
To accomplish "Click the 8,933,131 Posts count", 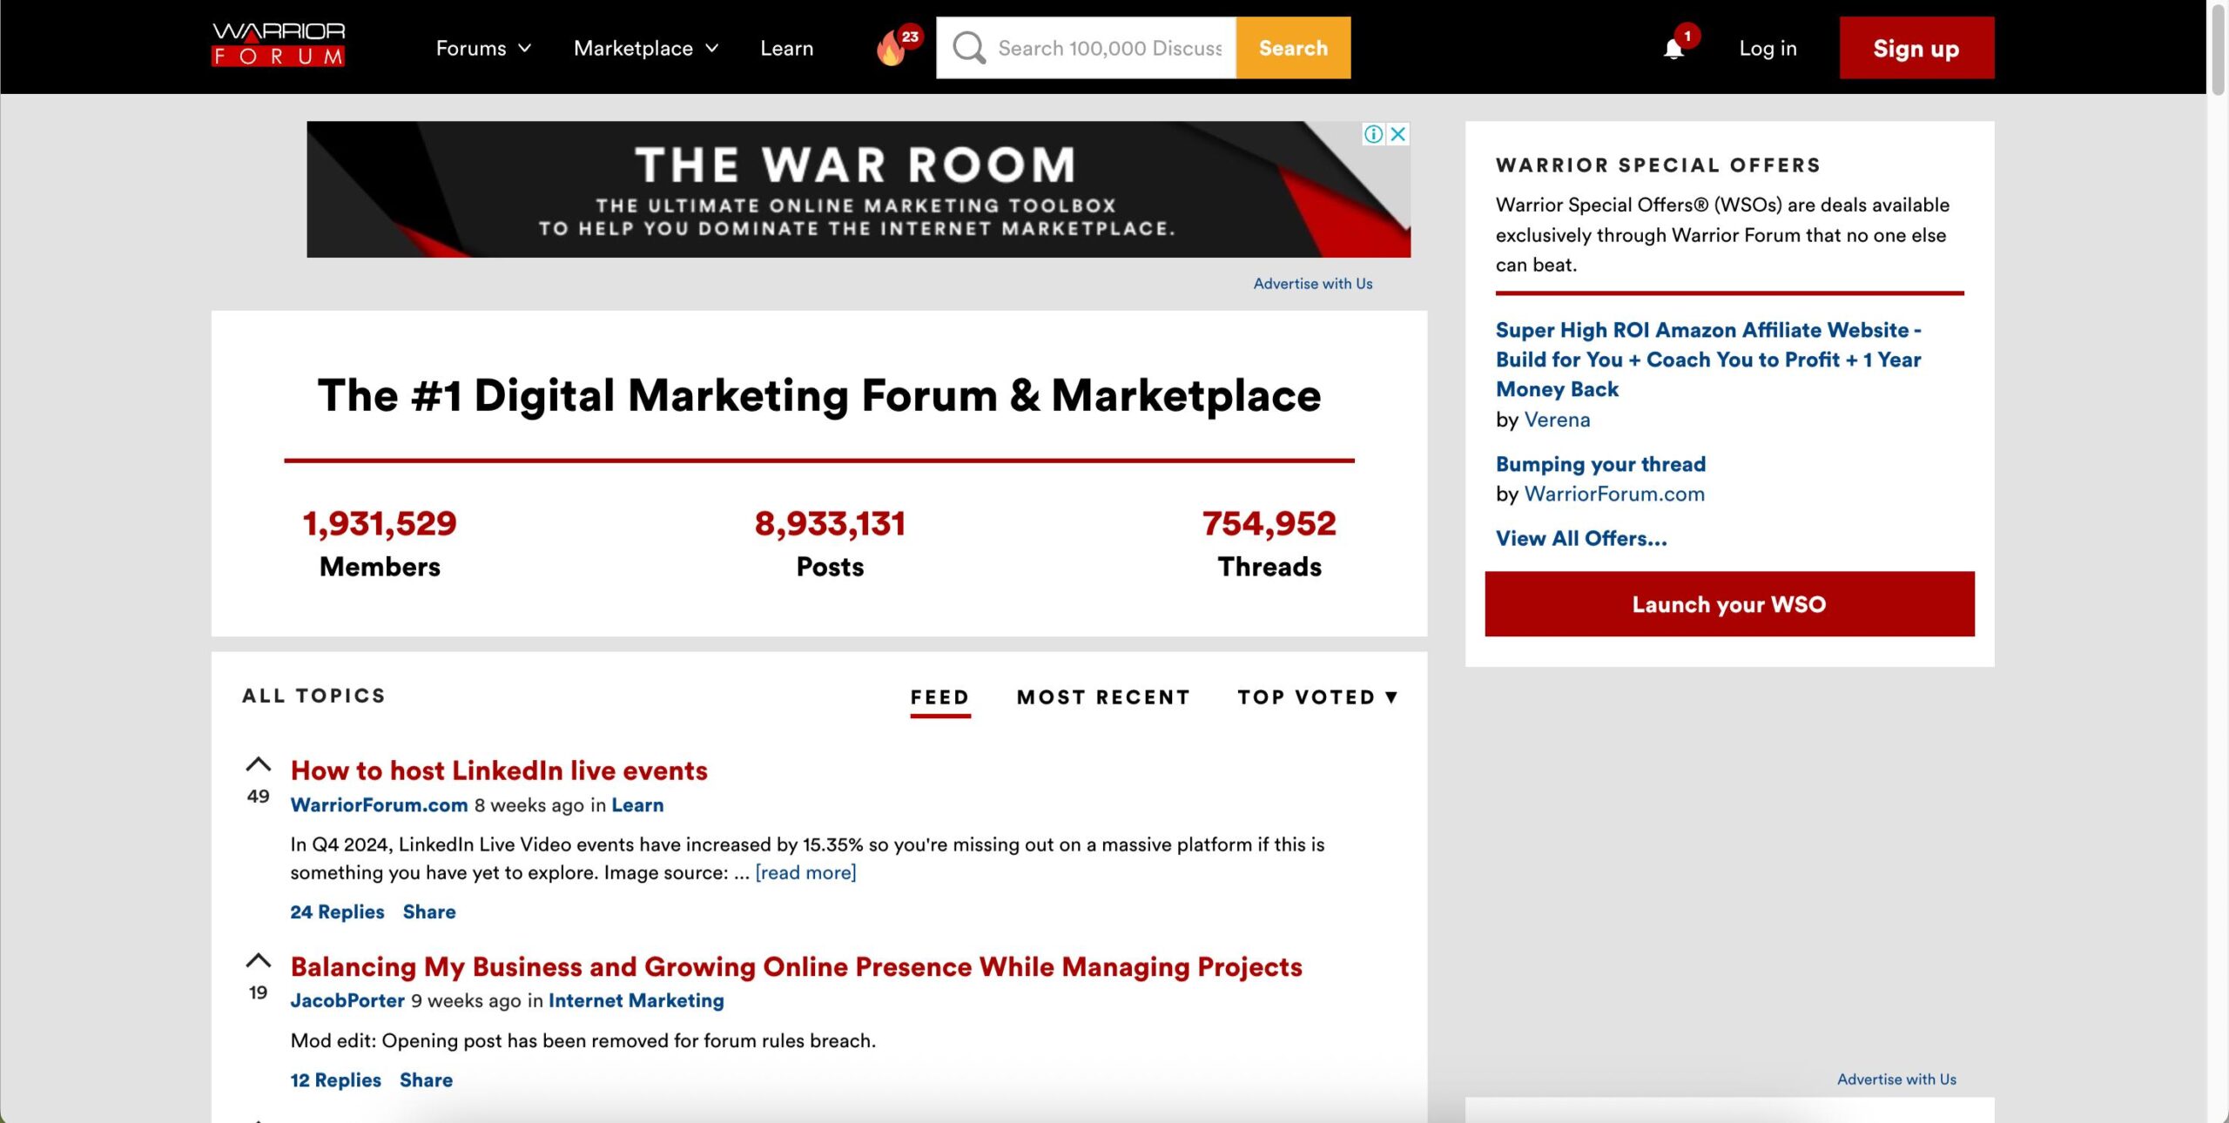I will click(830, 523).
